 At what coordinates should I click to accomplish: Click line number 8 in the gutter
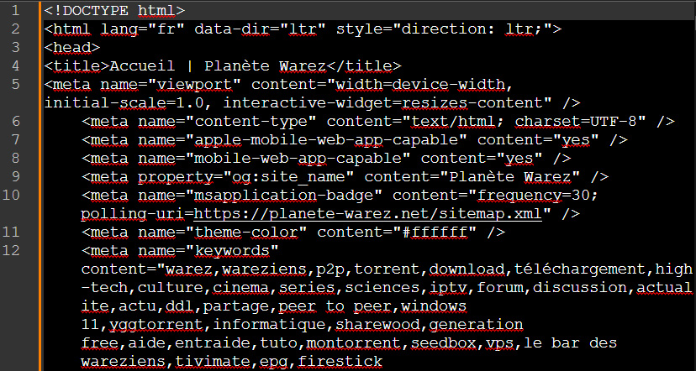15,158
